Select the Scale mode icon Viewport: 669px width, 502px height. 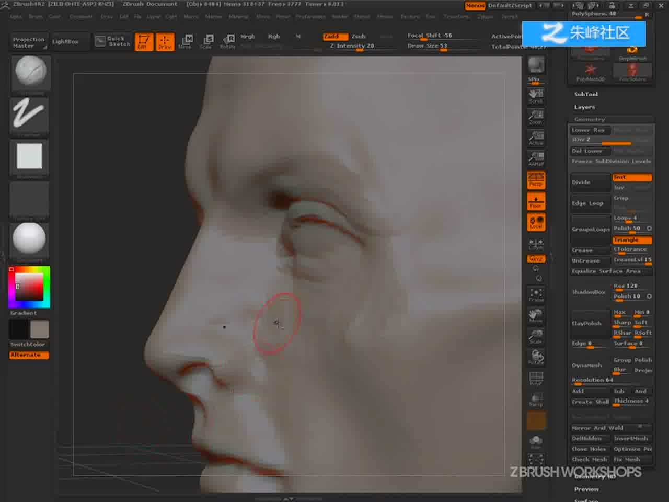[x=206, y=41]
